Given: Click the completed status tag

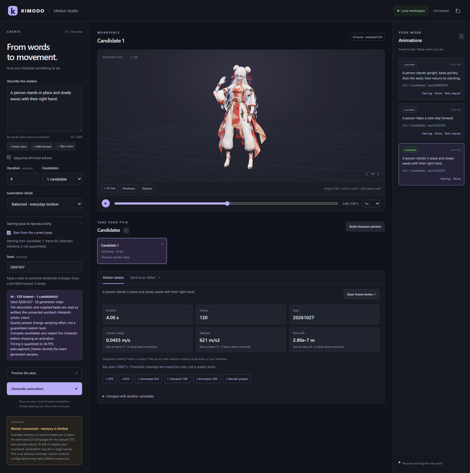Looking at the screenshot, I should 410,150.
